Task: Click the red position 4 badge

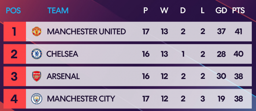Action: click(14, 99)
